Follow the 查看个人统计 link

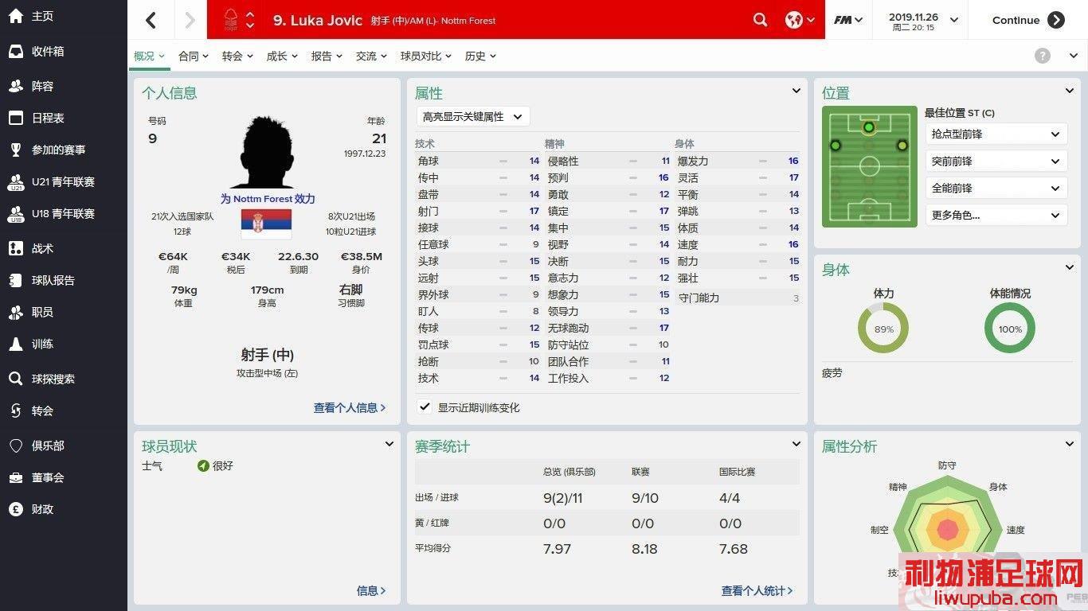pos(757,590)
